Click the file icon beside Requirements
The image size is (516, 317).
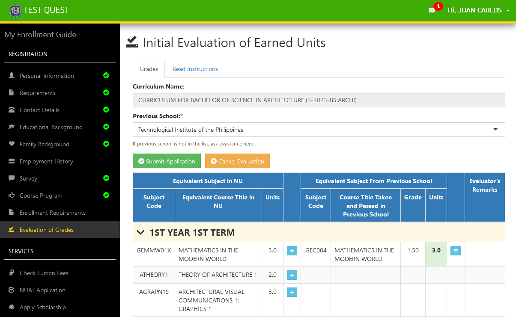[x=12, y=92]
